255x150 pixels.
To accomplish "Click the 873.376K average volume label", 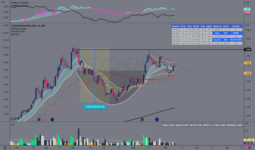I will (249, 140).
